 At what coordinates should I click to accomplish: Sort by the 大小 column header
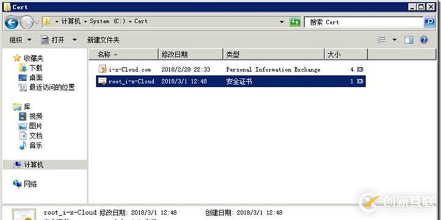pyautogui.click(x=346, y=54)
